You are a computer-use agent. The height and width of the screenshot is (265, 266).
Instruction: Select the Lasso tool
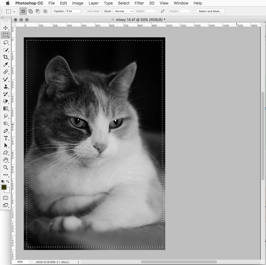tap(6, 42)
